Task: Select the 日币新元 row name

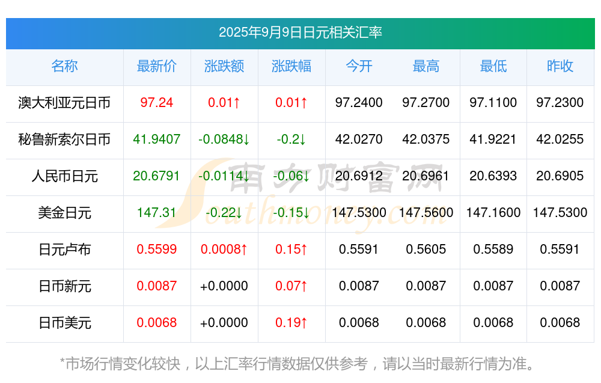Action: [x=64, y=286]
